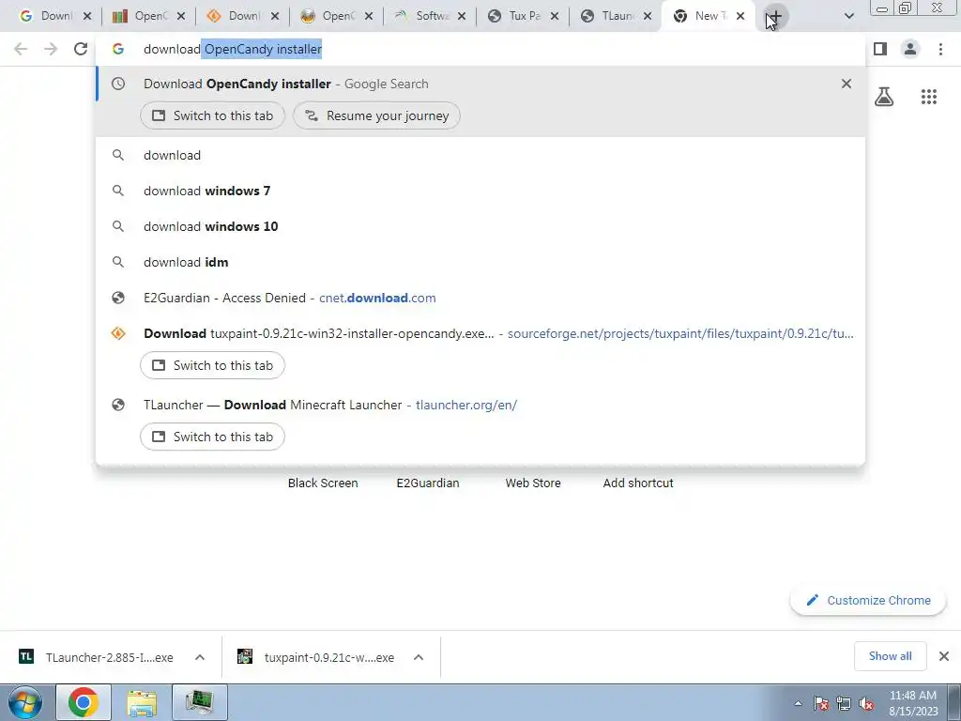Close the TLauncher tab
Image resolution: width=961 pixels, height=721 pixels.
point(648,17)
